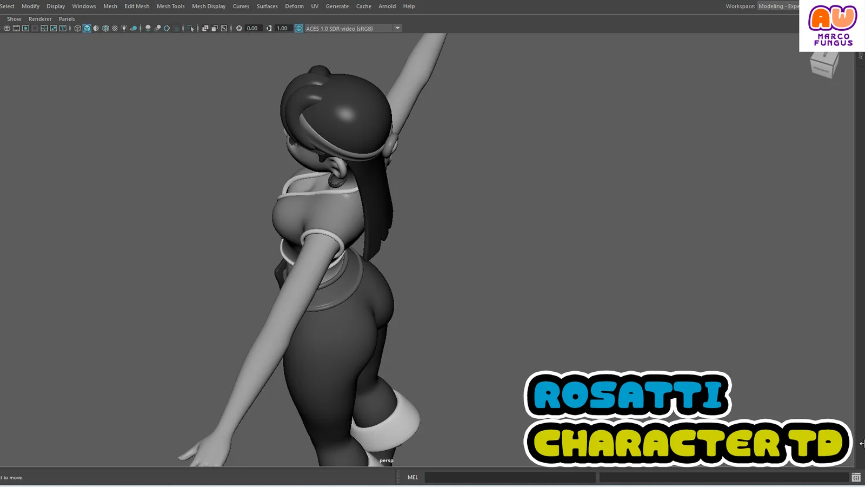Enable the resolution gate icon
Viewport: 865px width, 487px height.
tap(25, 28)
